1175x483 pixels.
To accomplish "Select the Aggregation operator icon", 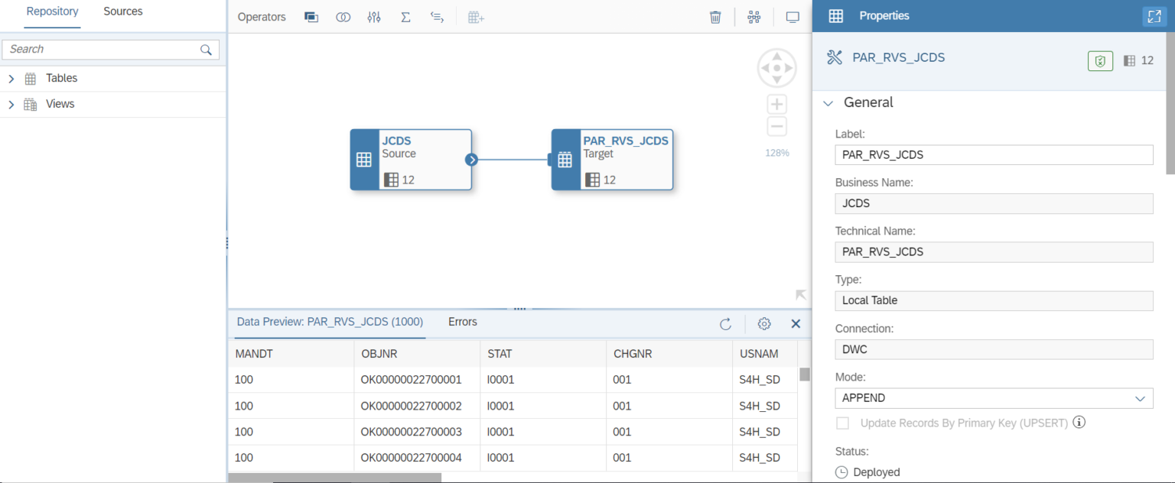I will click(405, 16).
